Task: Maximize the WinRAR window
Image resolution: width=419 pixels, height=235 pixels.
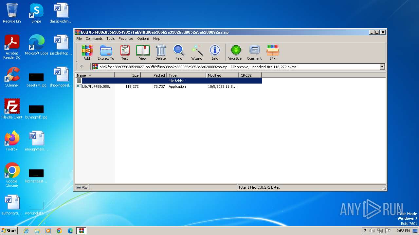Action: (377, 32)
